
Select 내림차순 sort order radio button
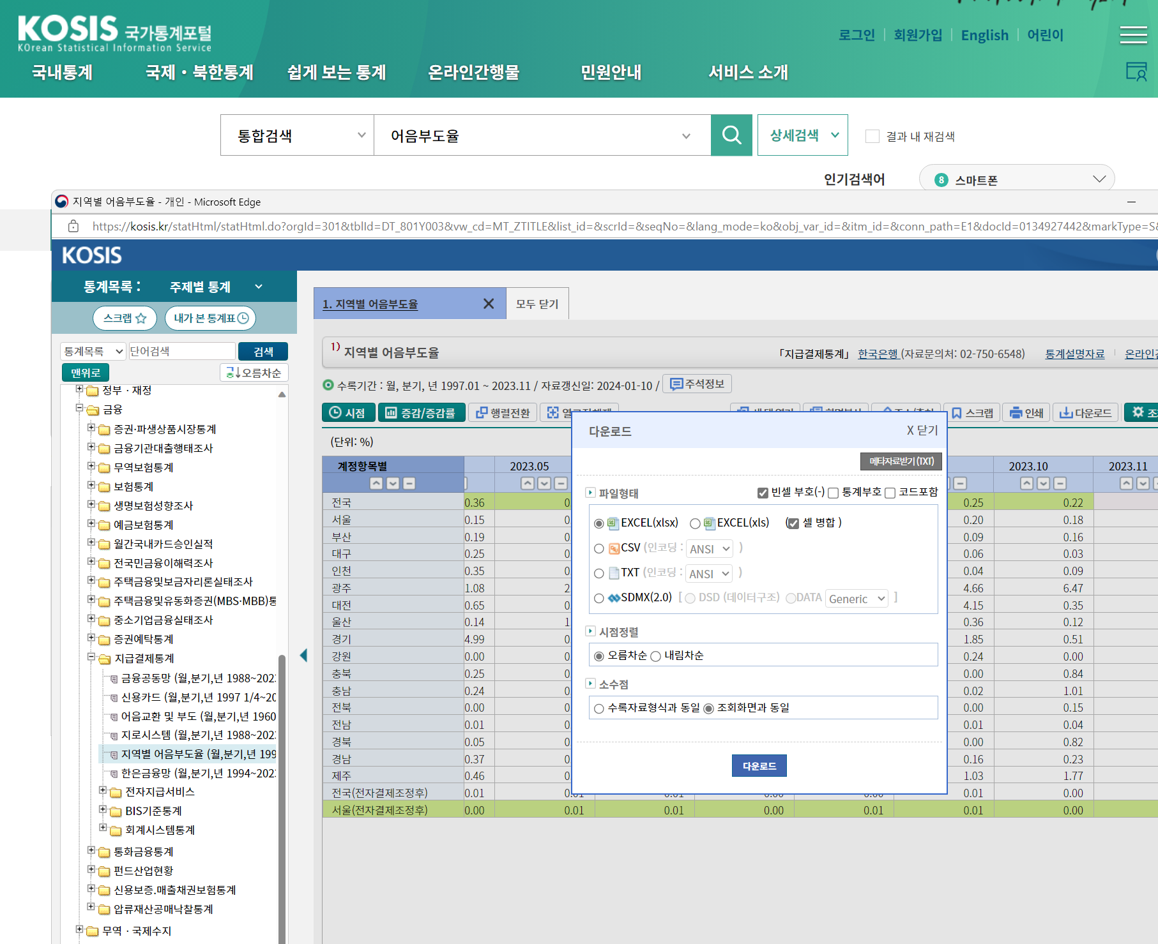(x=655, y=656)
